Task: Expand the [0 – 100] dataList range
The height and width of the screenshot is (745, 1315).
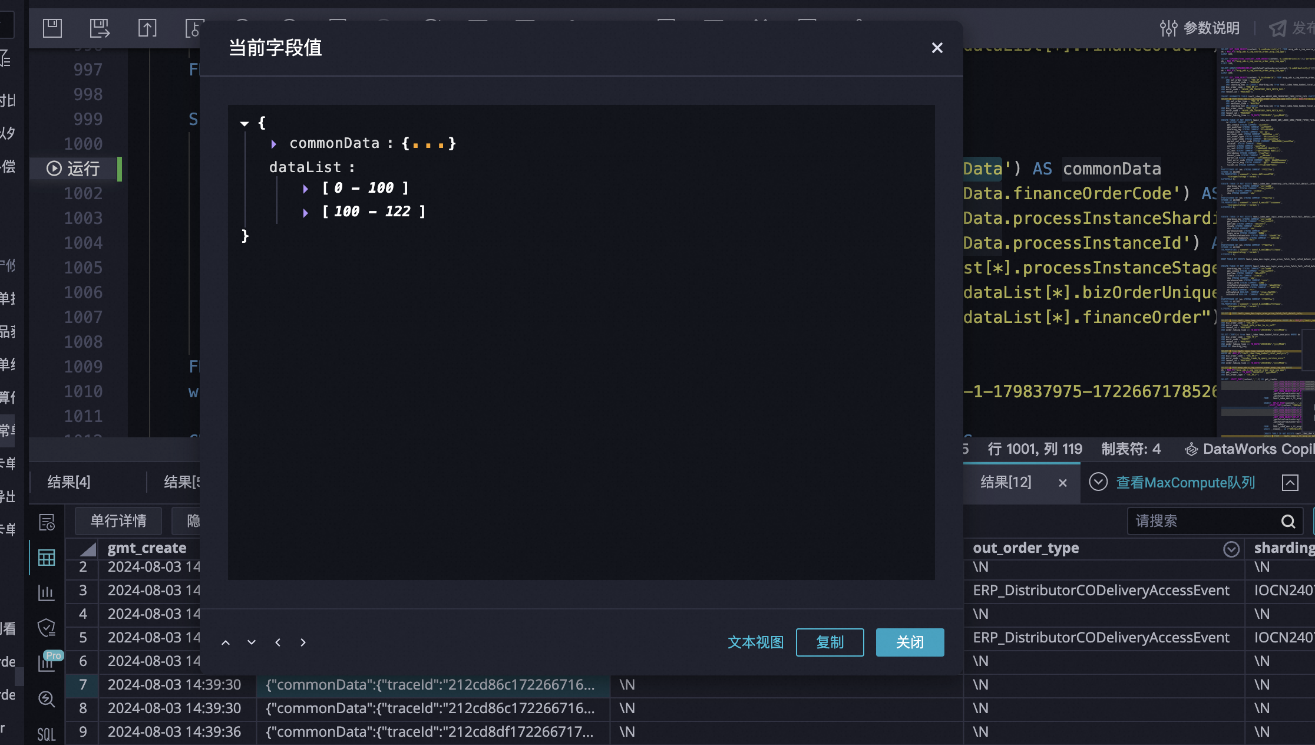Action: 305,189
